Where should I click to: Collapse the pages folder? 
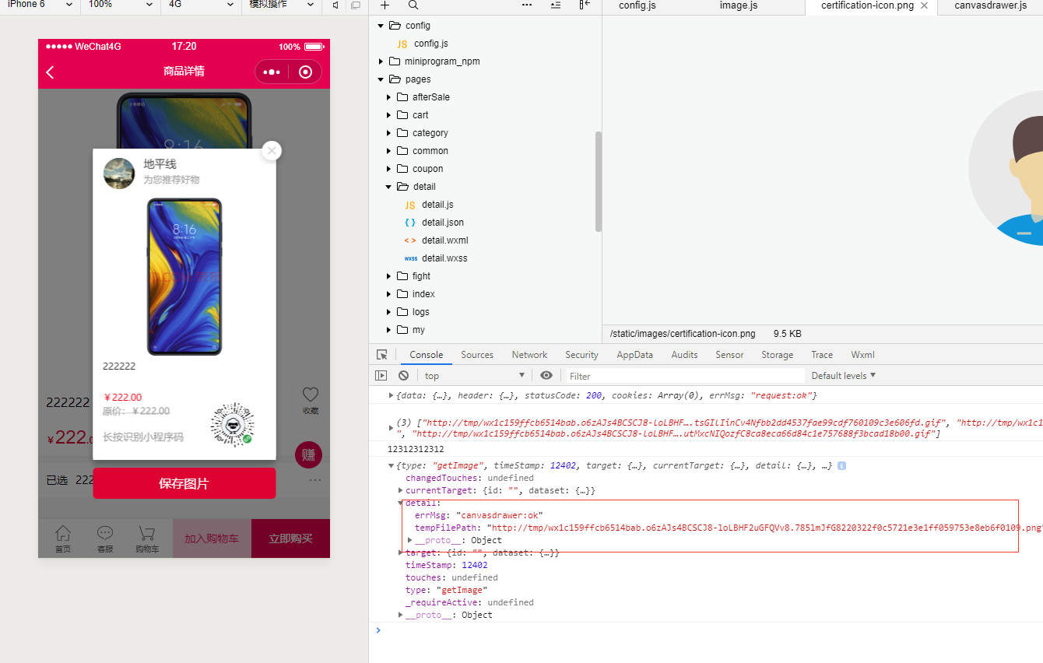pos(381,79)
